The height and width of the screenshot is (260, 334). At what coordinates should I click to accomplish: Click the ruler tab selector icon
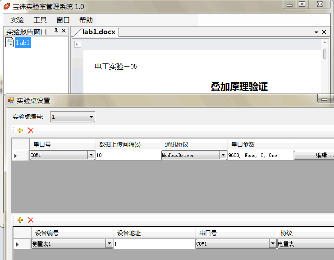coord(77,44)
